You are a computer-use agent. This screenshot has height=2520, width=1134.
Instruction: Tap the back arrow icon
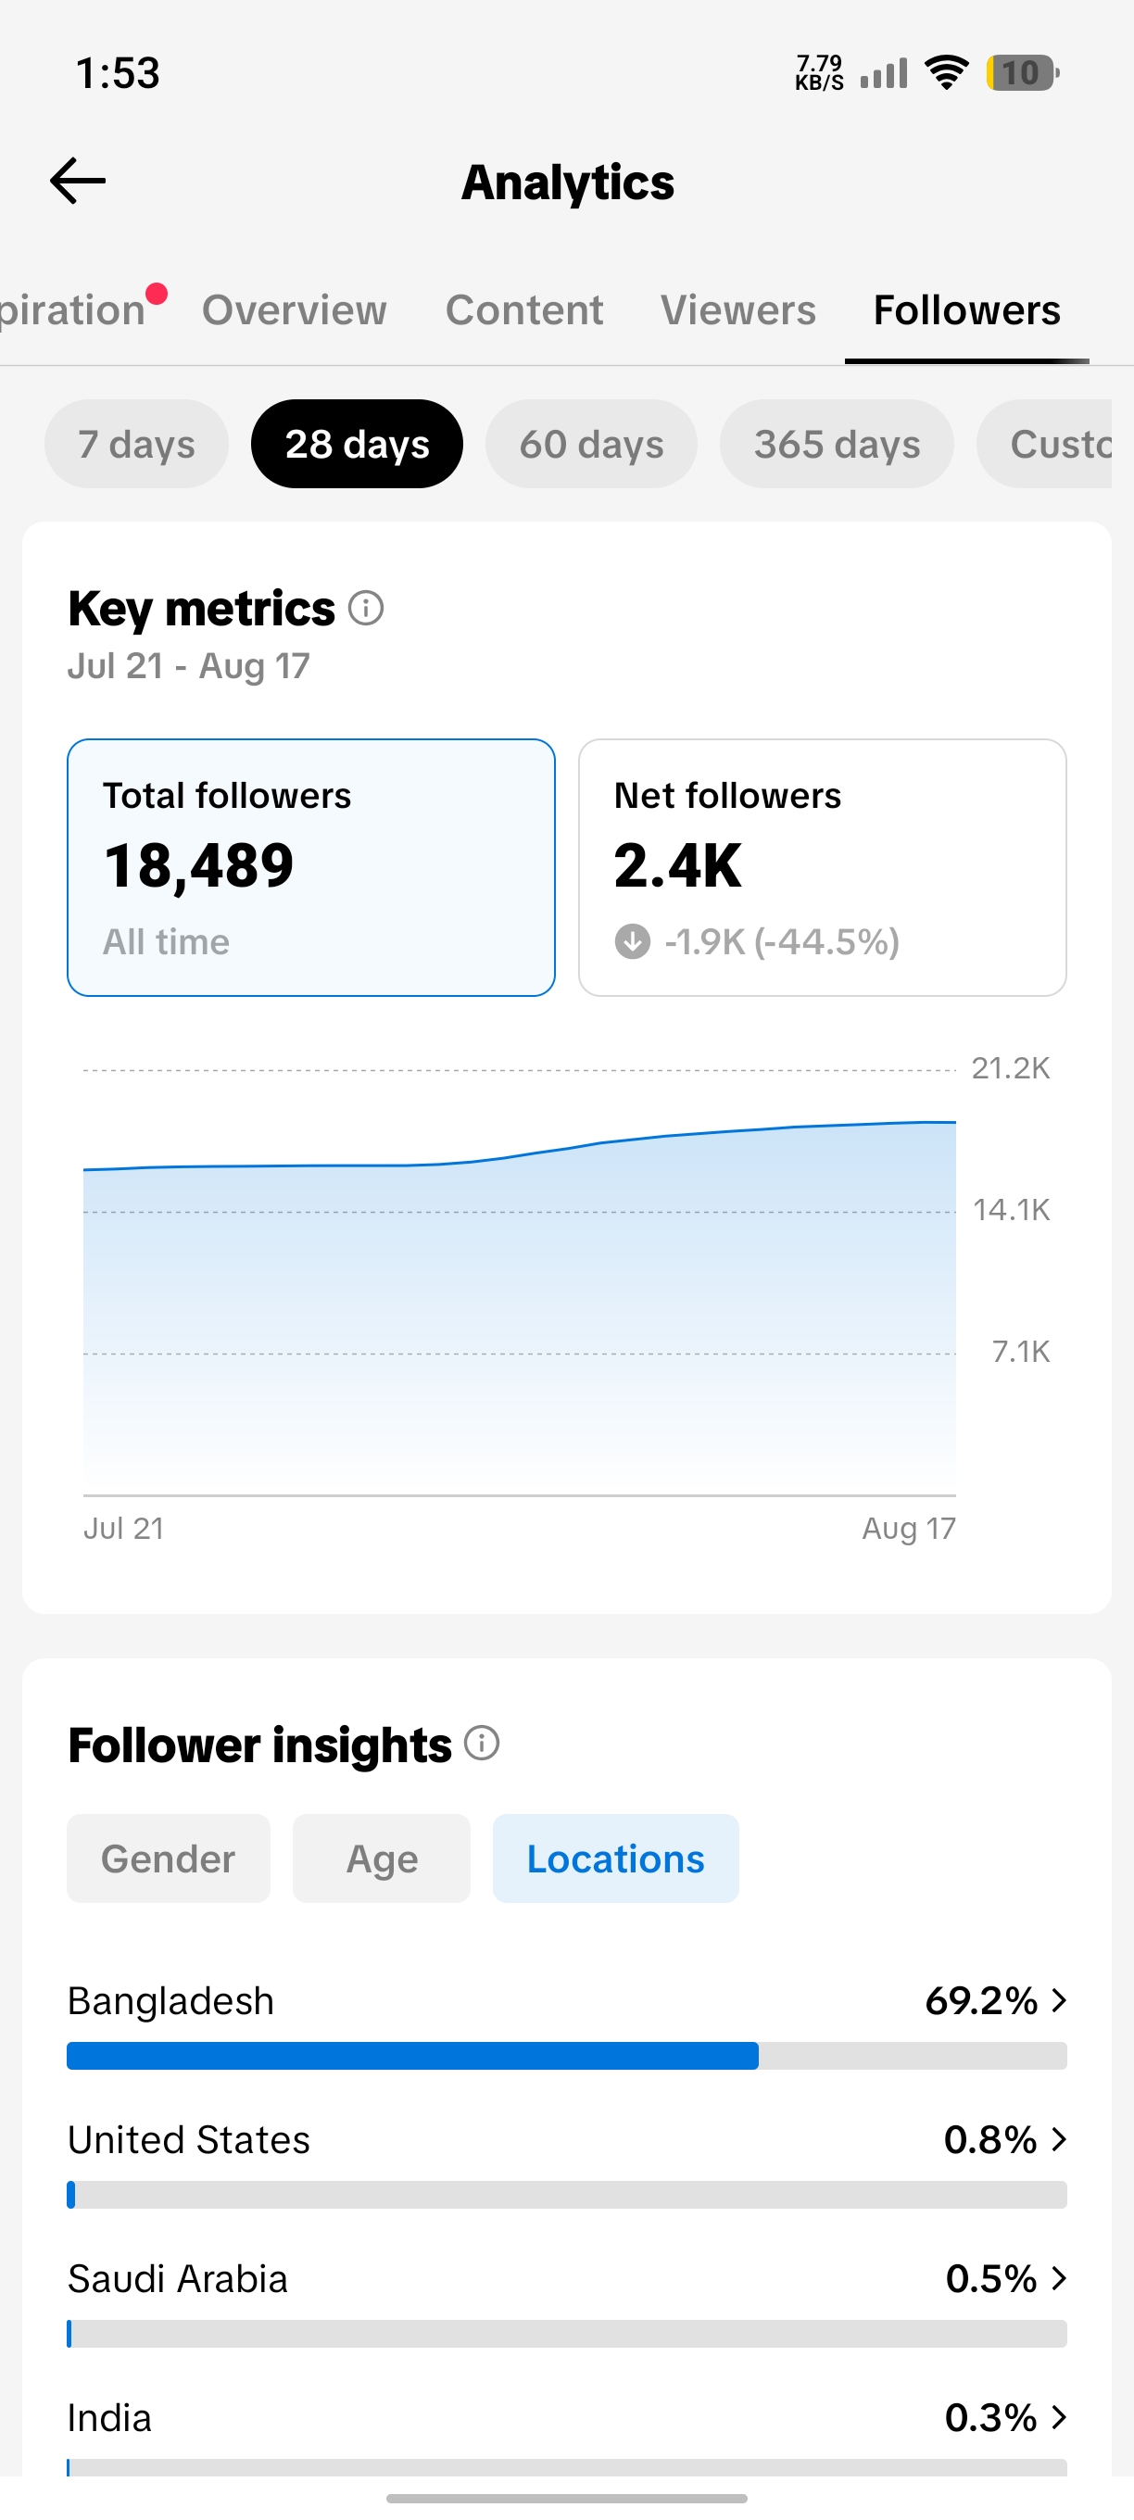77,181
